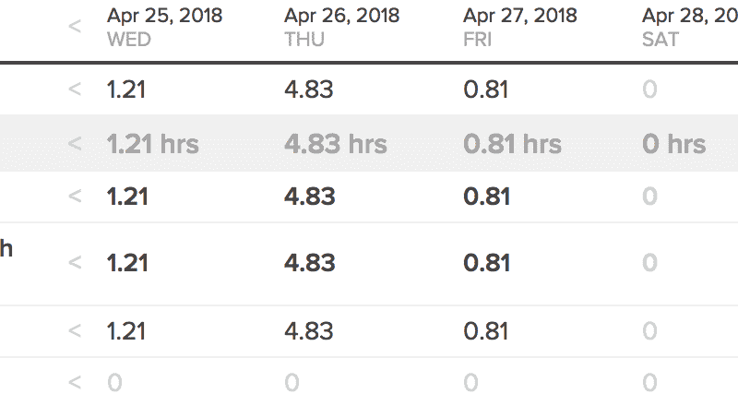738x406 pixels.
Task: Click the Friday 0 cell in the bottom row
Action: click(470, 382)
